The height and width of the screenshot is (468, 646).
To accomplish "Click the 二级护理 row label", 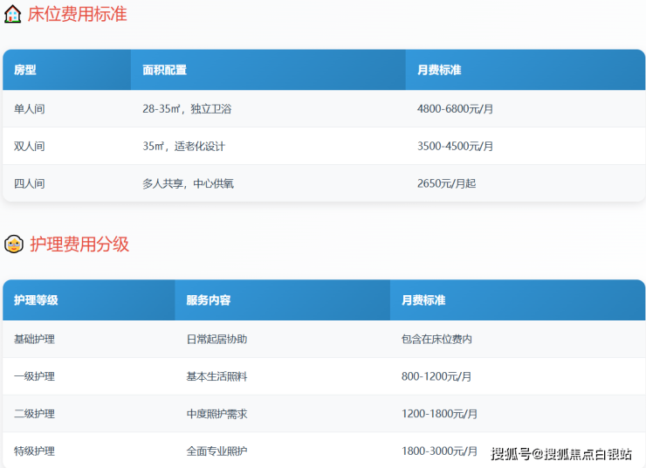I will coord(35,414).
